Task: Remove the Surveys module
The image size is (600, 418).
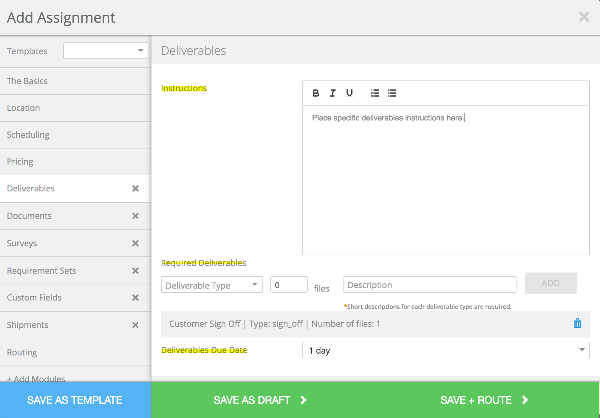Action: point(135,243)
